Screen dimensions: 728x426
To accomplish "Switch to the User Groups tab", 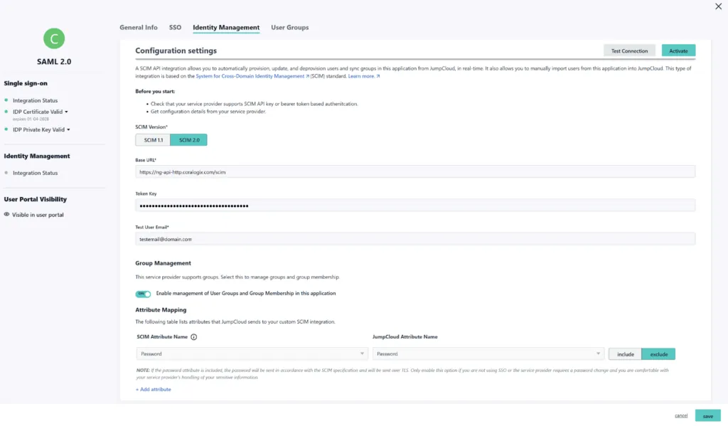I will coord(290,28).
